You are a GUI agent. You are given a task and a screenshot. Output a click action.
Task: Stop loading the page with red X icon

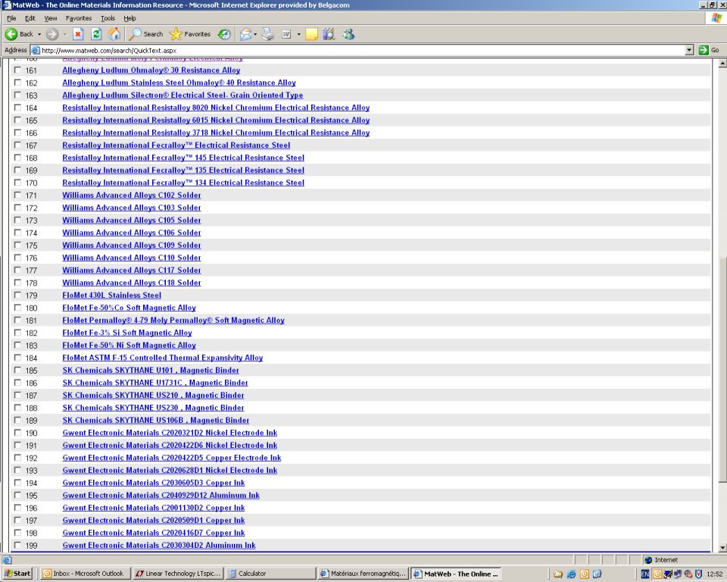78,34
